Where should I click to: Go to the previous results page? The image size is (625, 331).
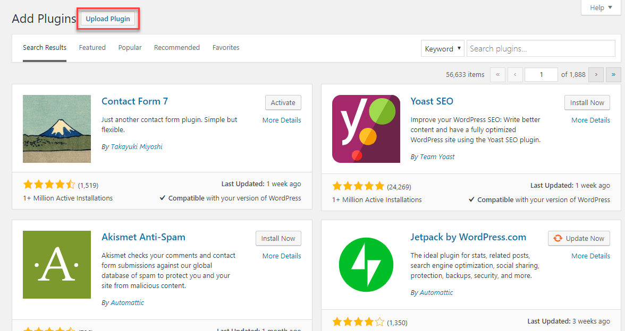click(x=515, y=74)
